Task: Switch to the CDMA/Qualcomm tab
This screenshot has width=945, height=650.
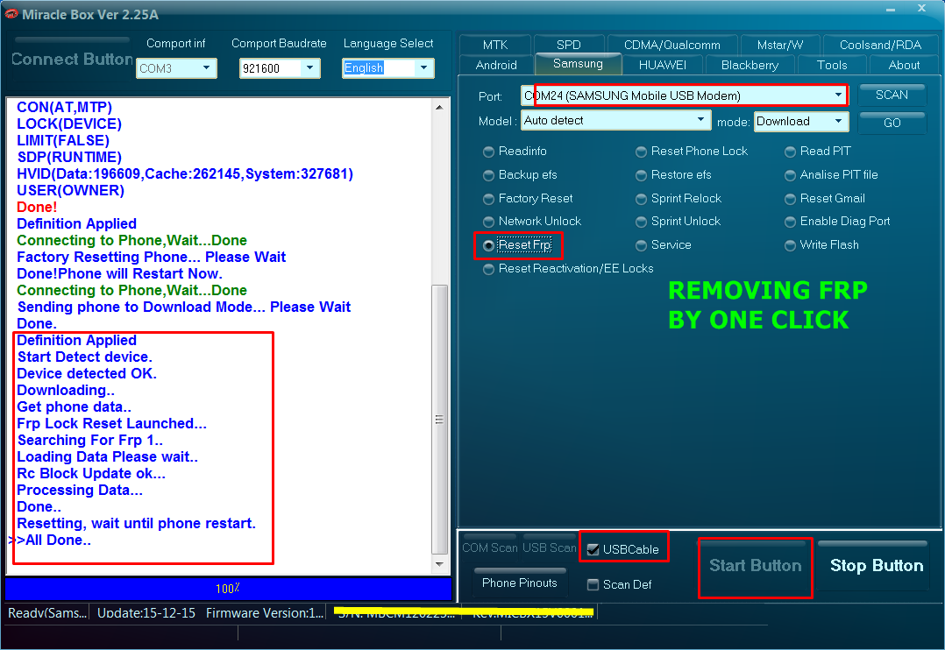Action: (x=672, y=45)
